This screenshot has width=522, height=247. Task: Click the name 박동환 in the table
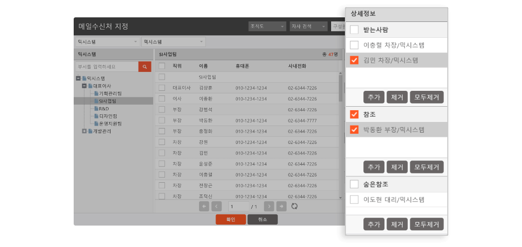205,120
